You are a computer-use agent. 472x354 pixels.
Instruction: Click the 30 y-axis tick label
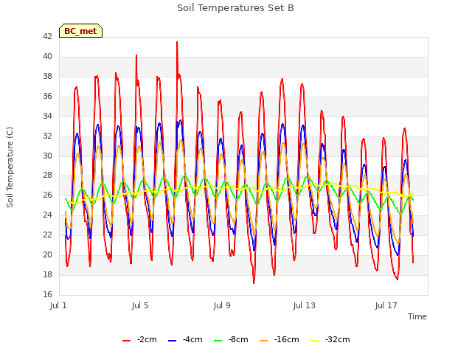[x=47, y=156]
